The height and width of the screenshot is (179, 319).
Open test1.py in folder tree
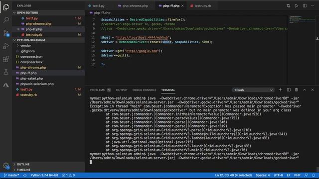click(x=48, y=89)
